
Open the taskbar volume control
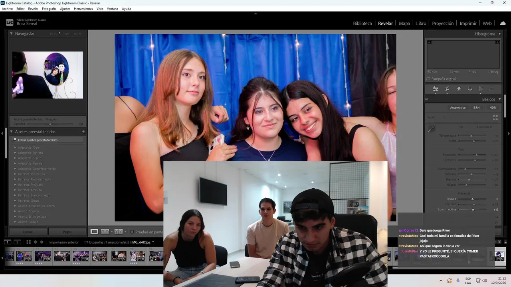coord(485,281)
